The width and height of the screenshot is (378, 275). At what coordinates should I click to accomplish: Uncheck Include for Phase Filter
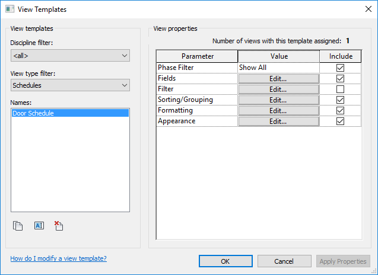click(x=340, y=68)
